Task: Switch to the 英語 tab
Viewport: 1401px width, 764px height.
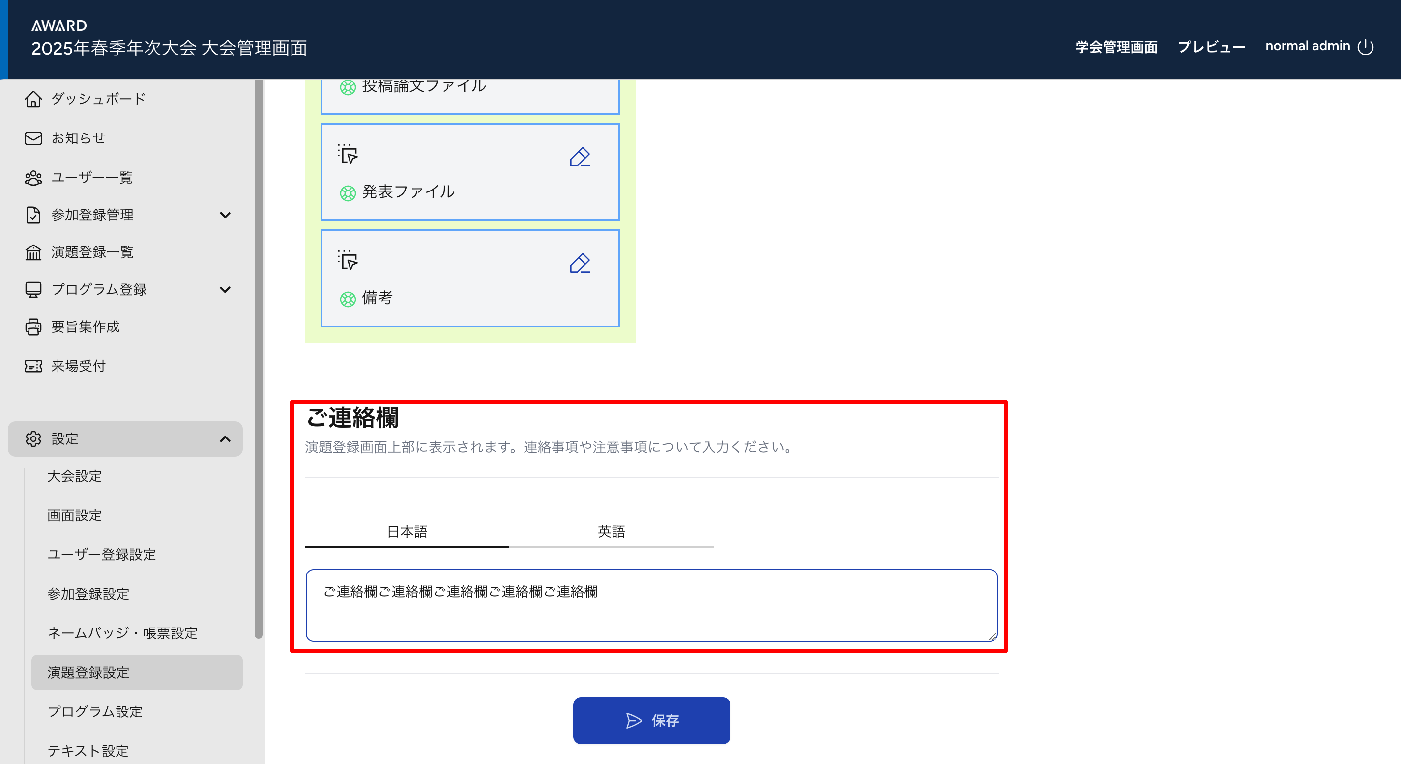Action: point(611,531)
